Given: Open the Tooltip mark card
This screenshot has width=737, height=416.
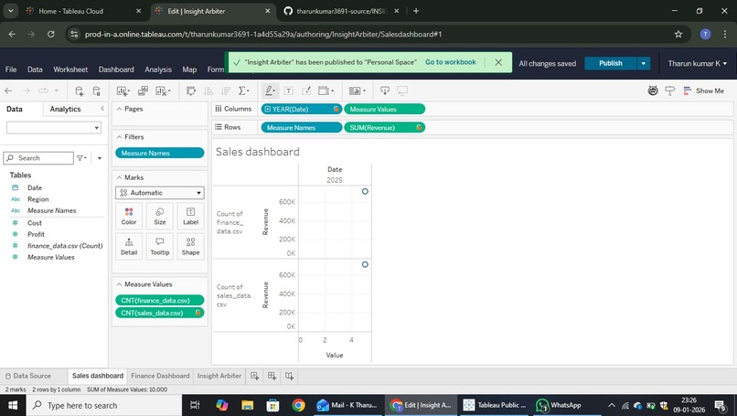Looking at the screenshot, I should point(160,246).
